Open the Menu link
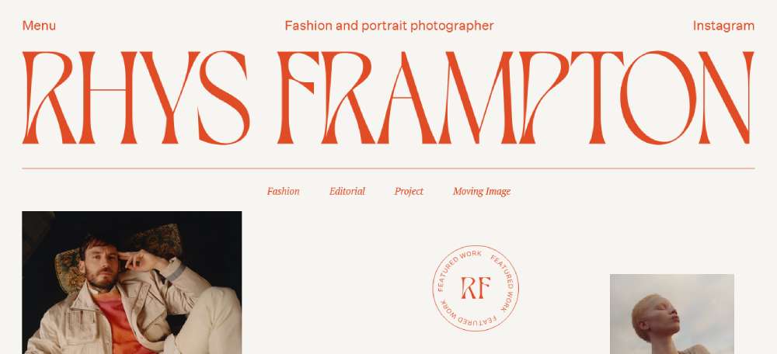The height and width of the screenshot is (354, 777). coord(39,26)
